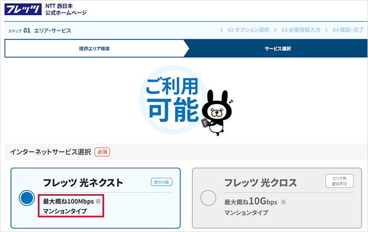
Task: Select the フレッツ 光クロス radio button
Action: [x=208, y=198]
